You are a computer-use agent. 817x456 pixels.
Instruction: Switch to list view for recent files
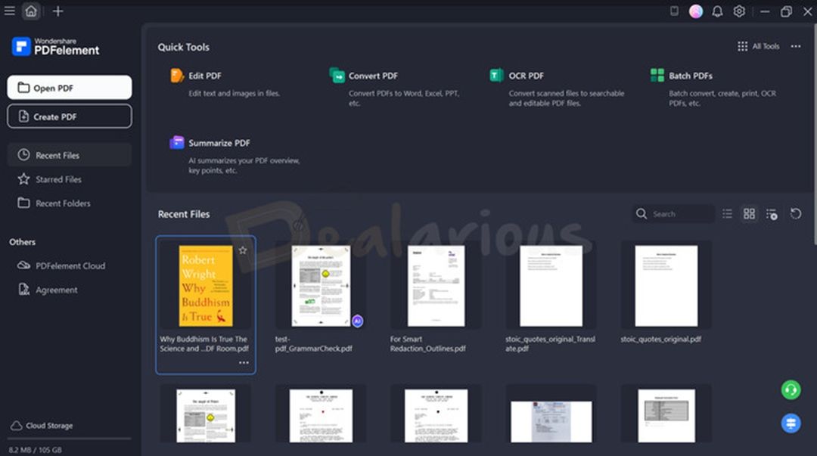727,214
